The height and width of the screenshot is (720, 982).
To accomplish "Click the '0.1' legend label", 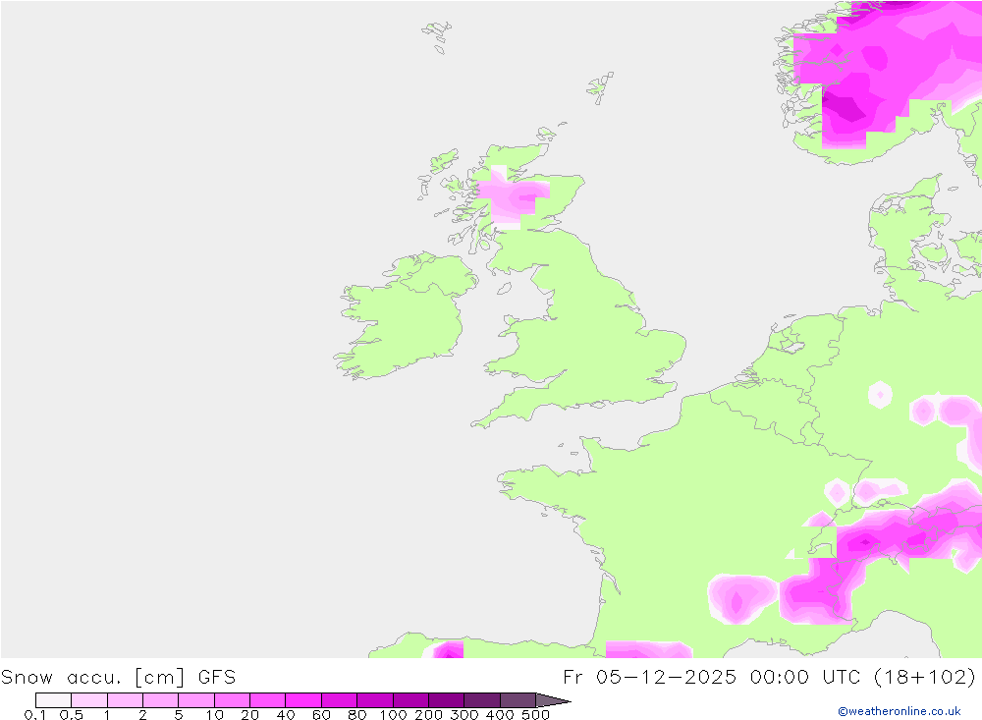I will pyautogui.click(x=35, y=714).
